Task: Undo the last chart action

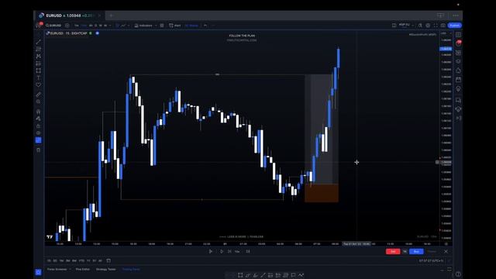Action: pyautogui.click(x=205, y=26)
